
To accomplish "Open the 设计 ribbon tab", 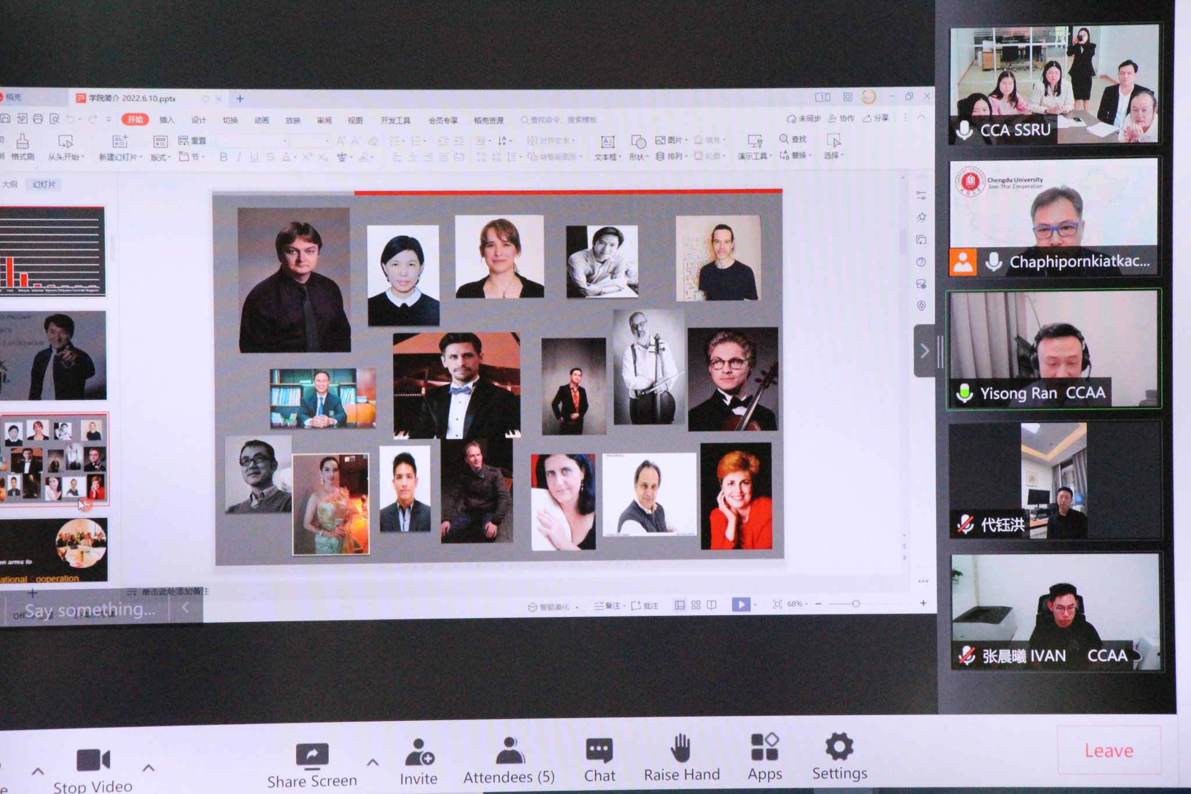I will click(x=198, y=120).
